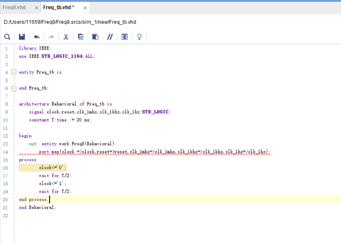Click the 'process' keyword on line 15
Image resolution: width=341 pixels, height=244 pixels.
[28, 160]
